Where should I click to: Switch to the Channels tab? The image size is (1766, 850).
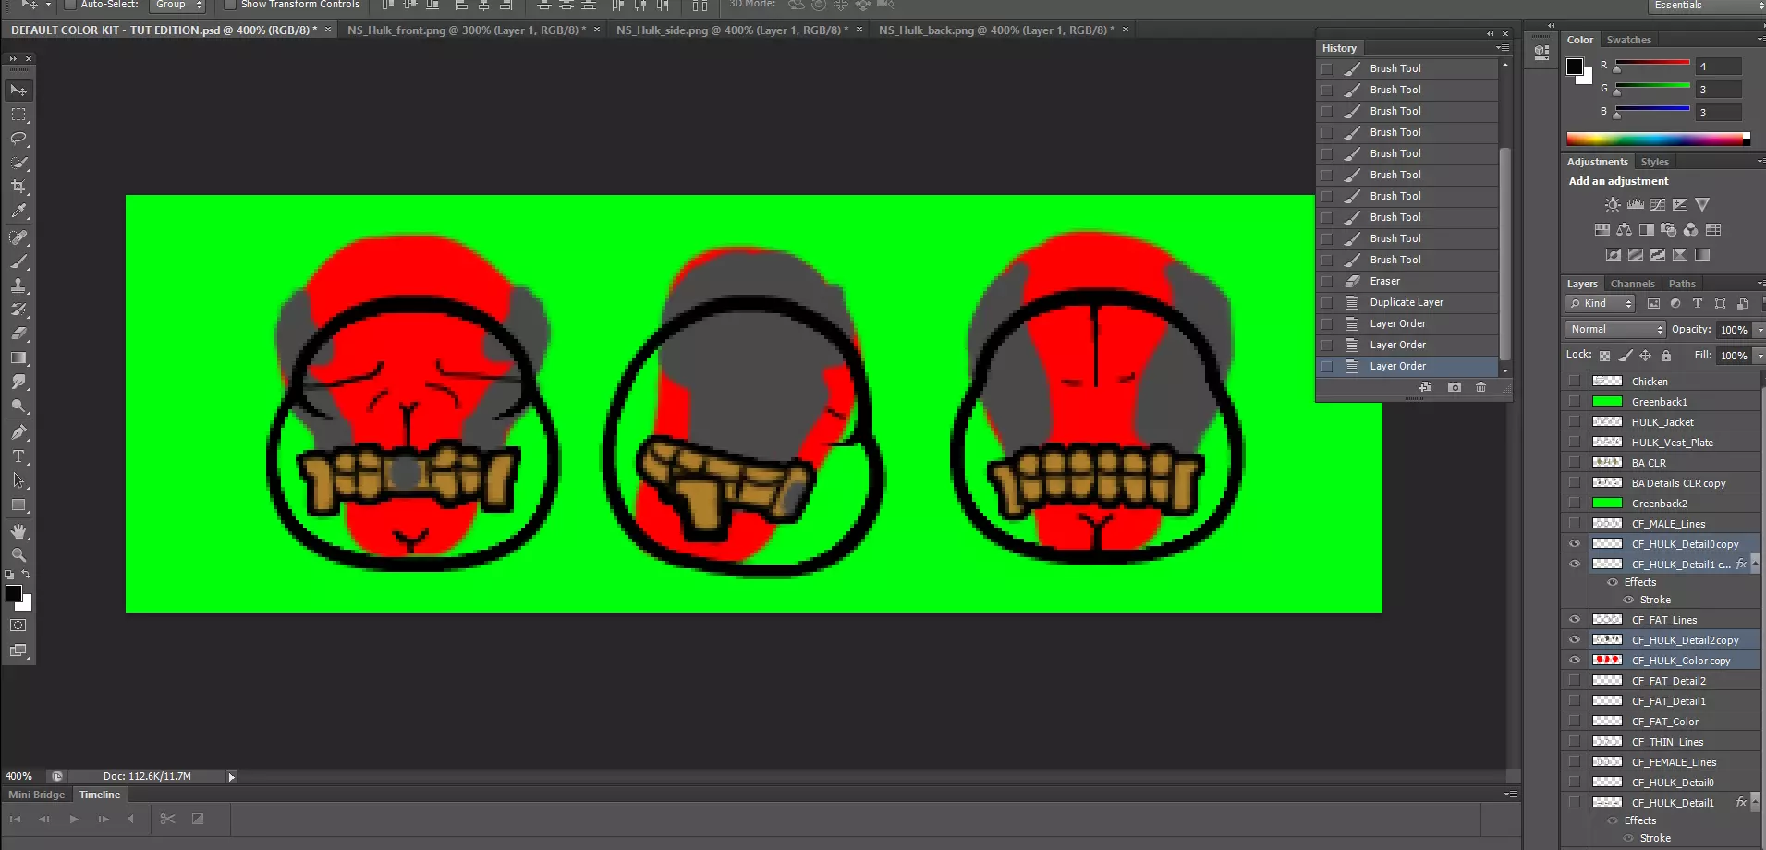click(x=1632, y=284)
